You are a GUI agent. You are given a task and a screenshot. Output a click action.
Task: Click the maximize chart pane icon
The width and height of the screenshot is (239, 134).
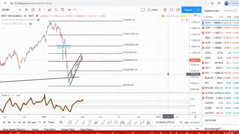(187, 20)
